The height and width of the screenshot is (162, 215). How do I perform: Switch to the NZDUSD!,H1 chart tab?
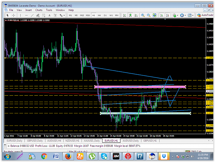pos(72,141)
